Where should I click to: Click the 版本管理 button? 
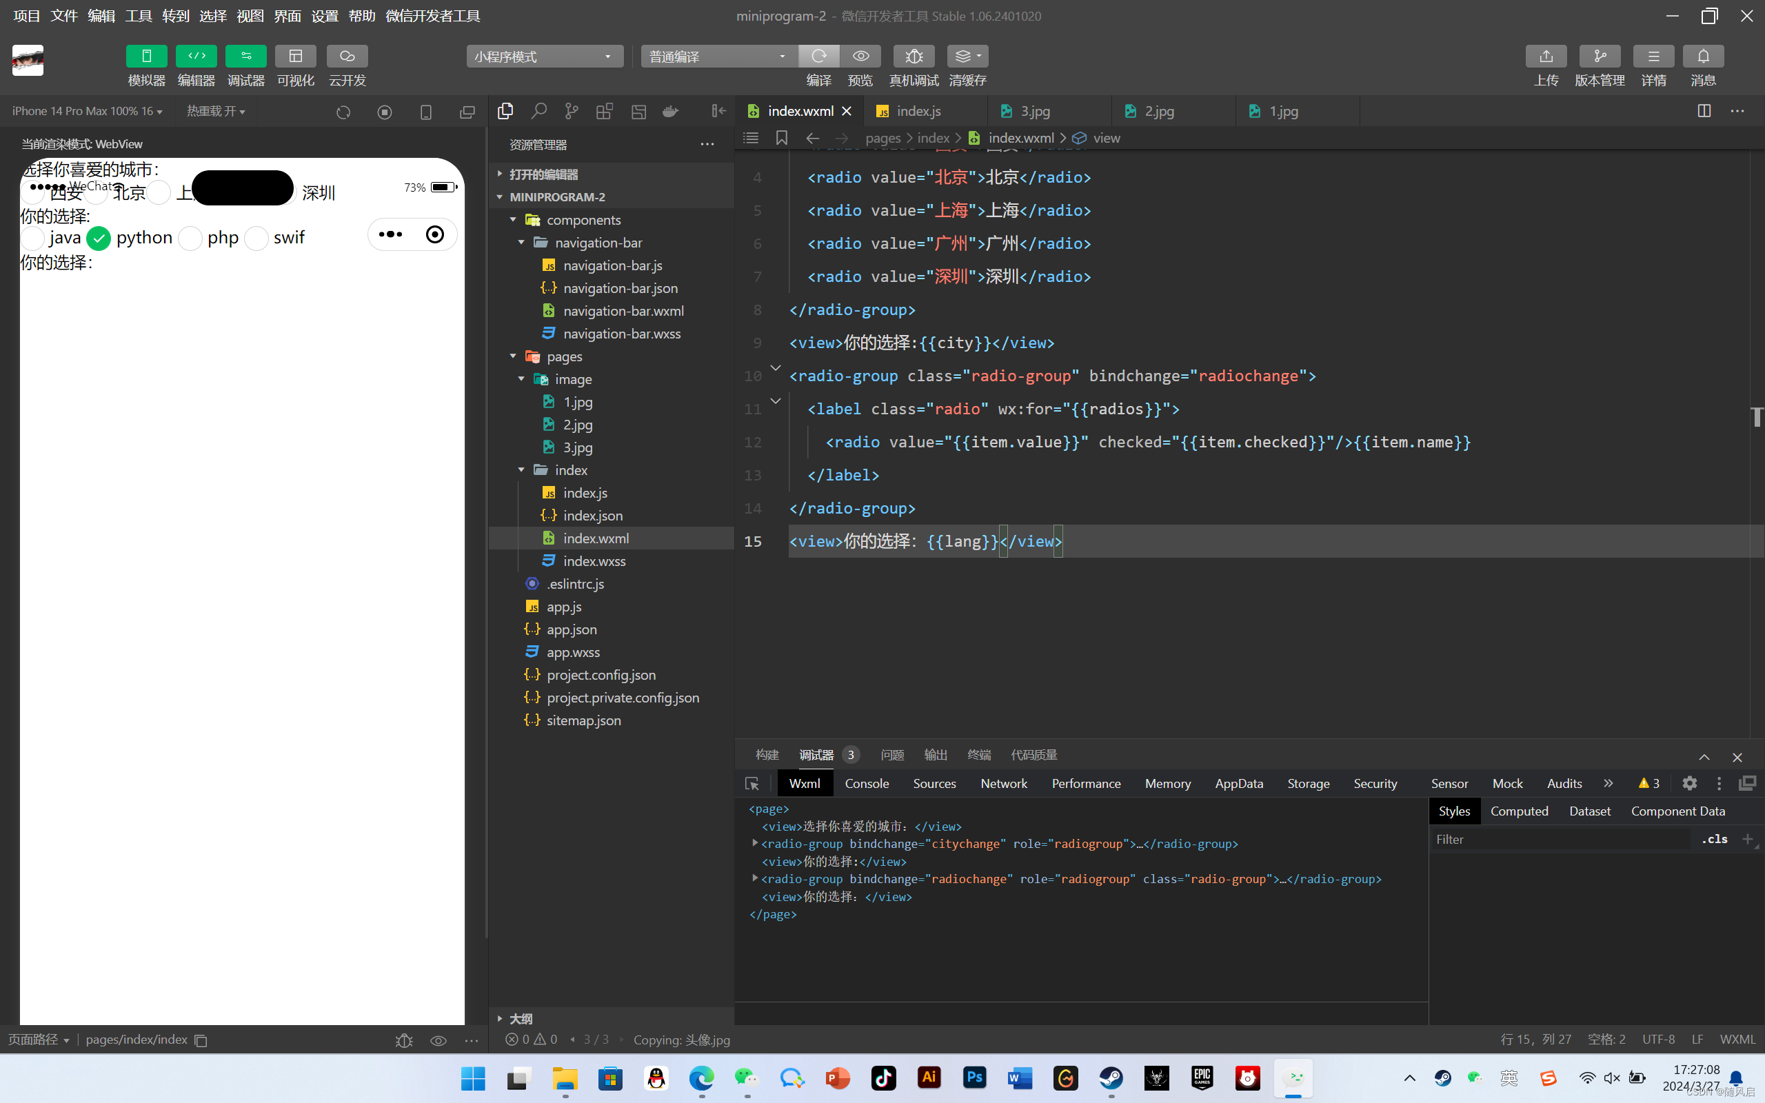[1599, 56]
